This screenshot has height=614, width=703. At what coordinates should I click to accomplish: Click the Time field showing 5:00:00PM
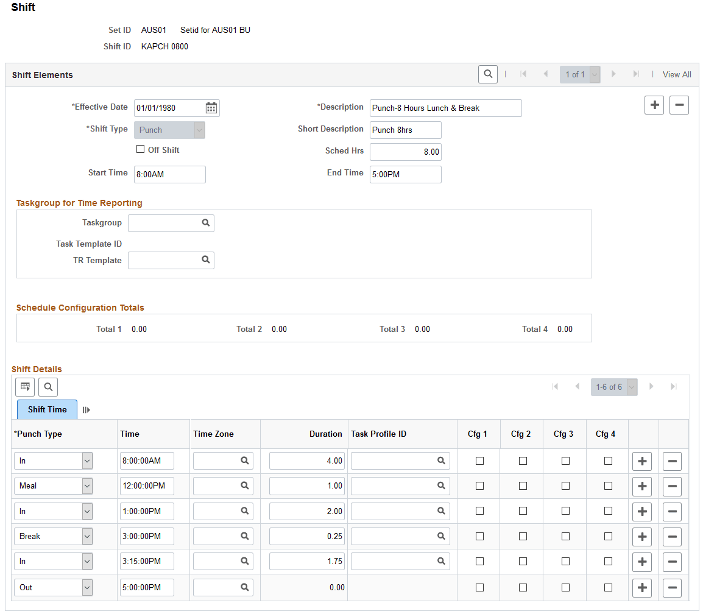[x=147, y=588]
